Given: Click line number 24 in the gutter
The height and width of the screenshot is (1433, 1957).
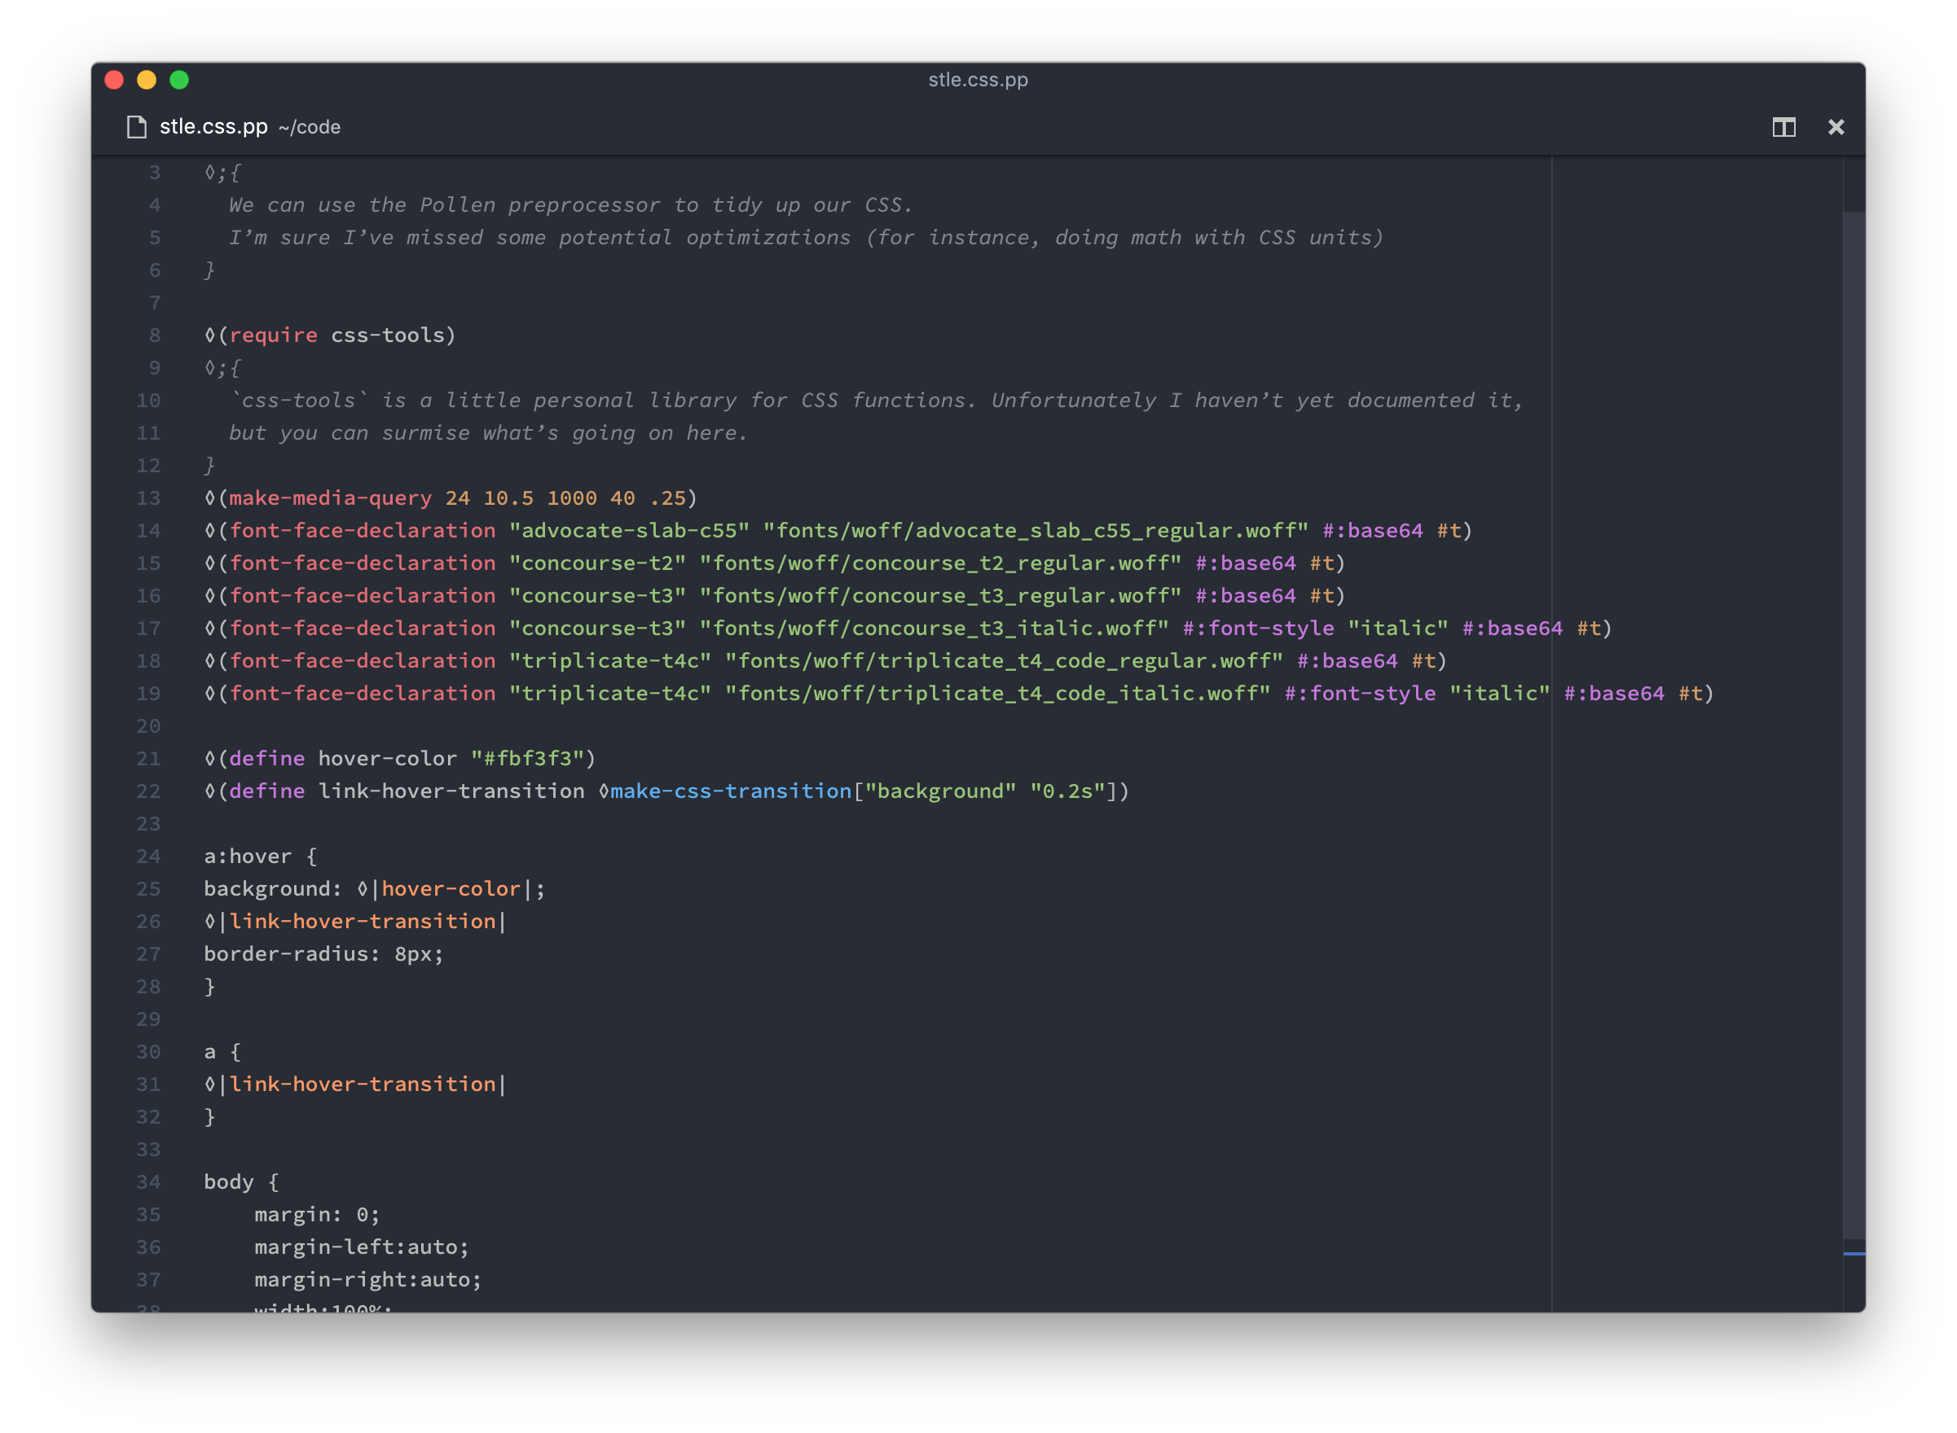Looking at the screenshot, I should coord(148,857).
